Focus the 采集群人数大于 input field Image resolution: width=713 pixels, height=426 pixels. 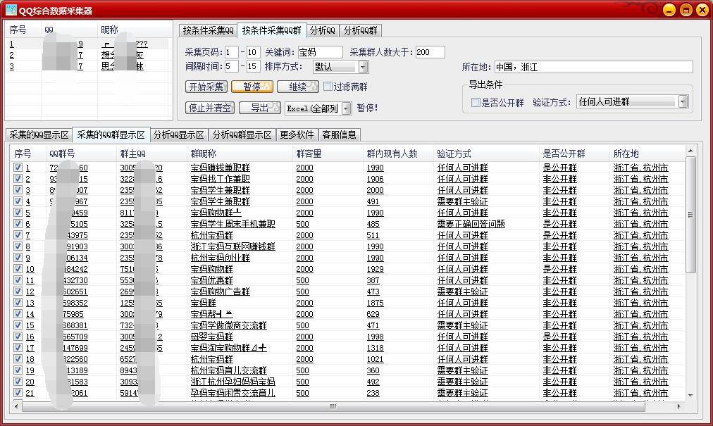point(430,52)
